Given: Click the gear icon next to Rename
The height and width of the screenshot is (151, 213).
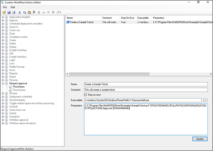Looking at the screenshot, I should (x=6, y=80).
